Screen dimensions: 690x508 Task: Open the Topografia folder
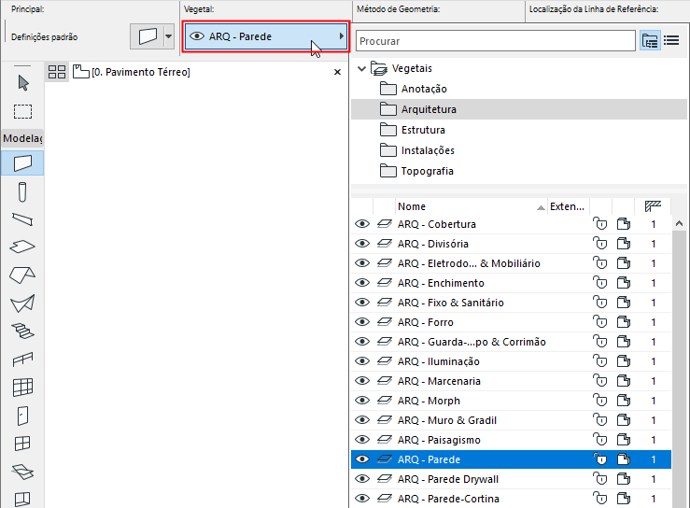416,171
